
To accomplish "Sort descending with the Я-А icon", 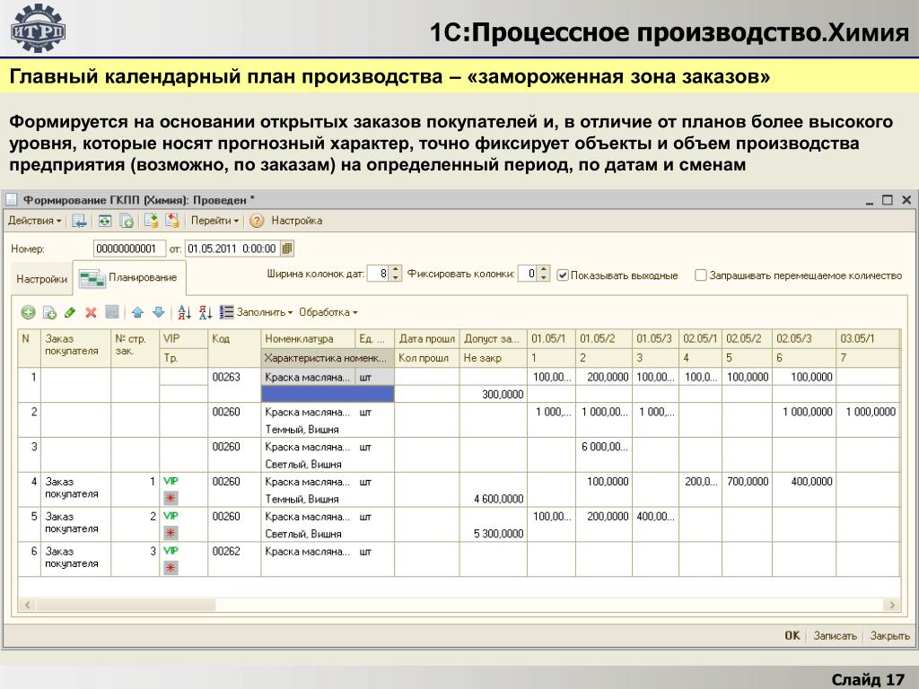I will pyautogui.click(x=206, y=312).
